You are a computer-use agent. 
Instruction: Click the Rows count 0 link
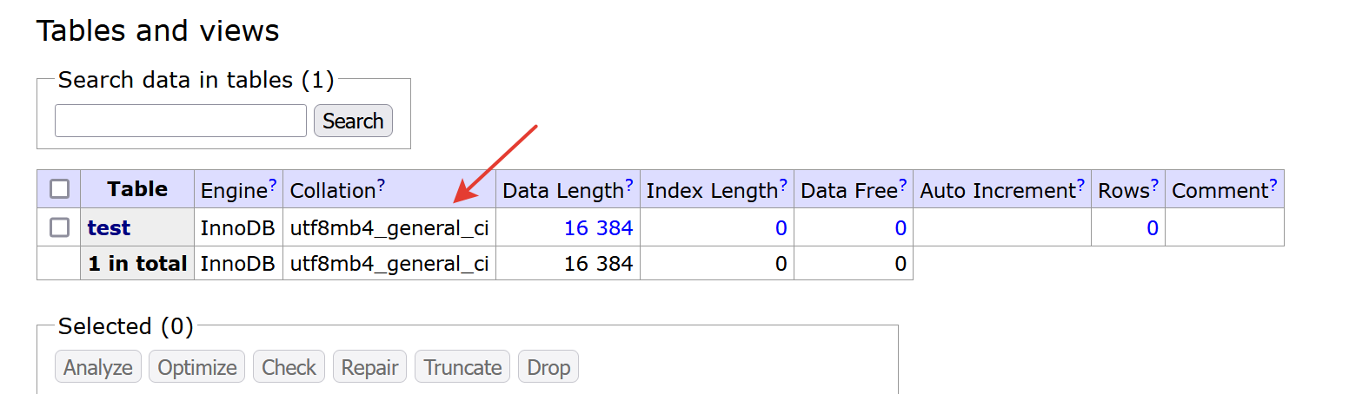point(1152,228)
